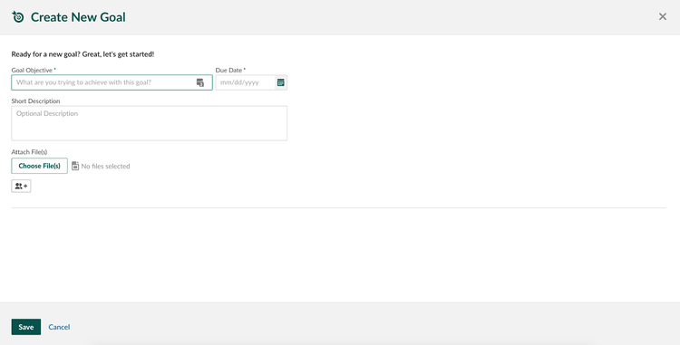The height and width of the screenshot is (345, 680).
Task: Click the Optional Description text area
Action: coord(150,123)
